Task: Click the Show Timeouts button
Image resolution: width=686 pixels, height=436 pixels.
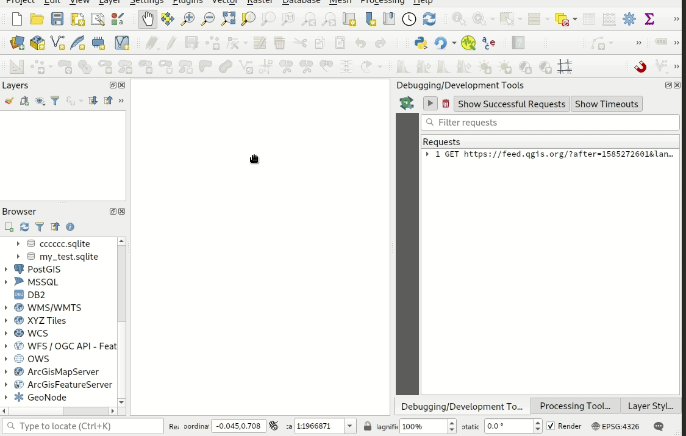Action: [x=606, y=104]
